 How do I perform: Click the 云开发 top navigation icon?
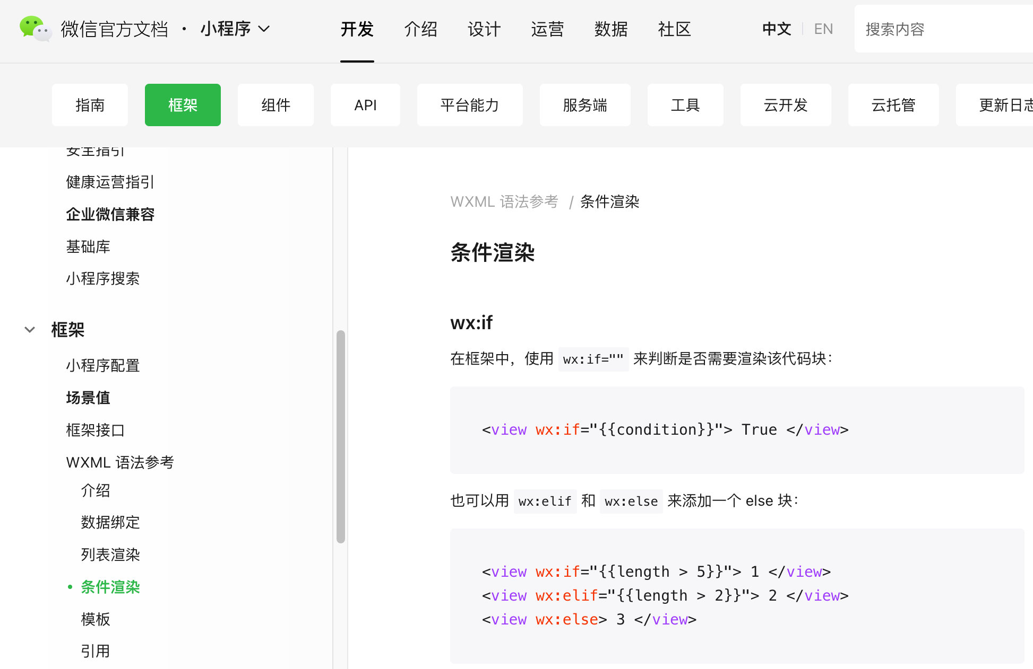click(786, 104)
